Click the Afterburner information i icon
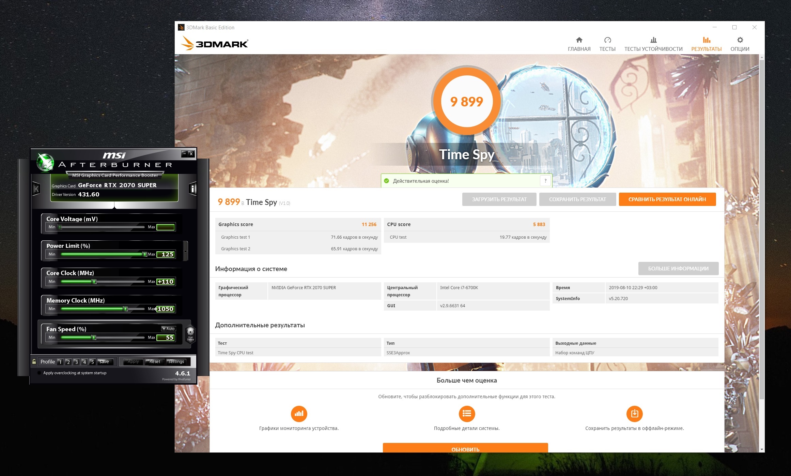 tap(193, 189)
